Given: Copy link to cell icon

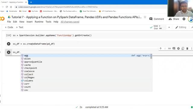Looking at the screenshot, I should click(169, 48).
